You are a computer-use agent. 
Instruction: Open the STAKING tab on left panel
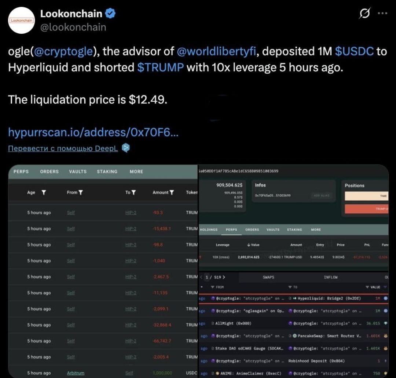tap(107, 171)
